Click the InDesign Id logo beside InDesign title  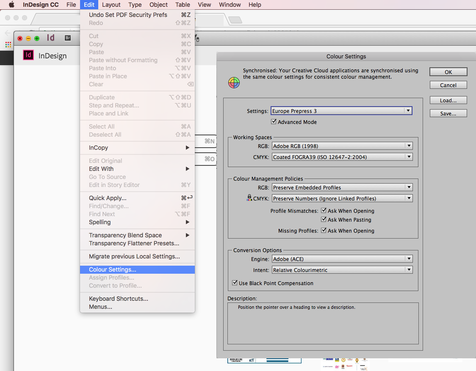pos(28,55)
